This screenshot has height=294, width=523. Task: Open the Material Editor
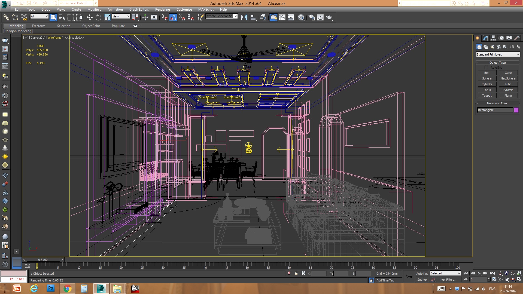[301, 17]
